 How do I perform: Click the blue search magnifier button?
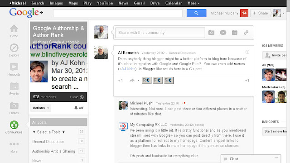click(x=196, y=13)
